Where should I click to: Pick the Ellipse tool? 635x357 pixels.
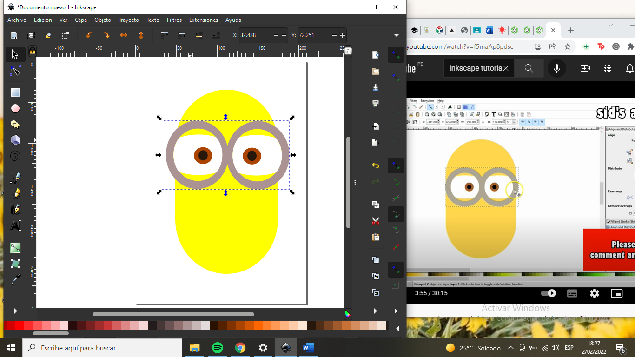15,108
